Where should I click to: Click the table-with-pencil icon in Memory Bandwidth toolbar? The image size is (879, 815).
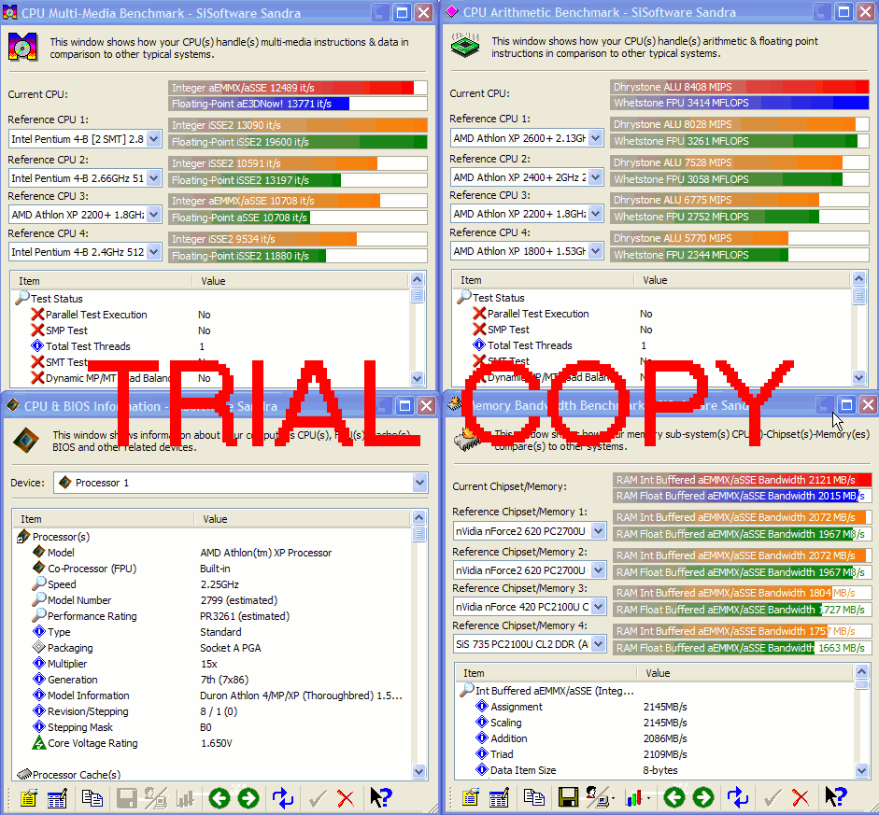tap(499, 797)
